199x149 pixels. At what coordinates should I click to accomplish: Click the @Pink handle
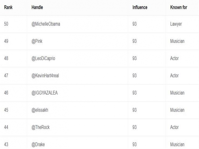click(37, 41)
